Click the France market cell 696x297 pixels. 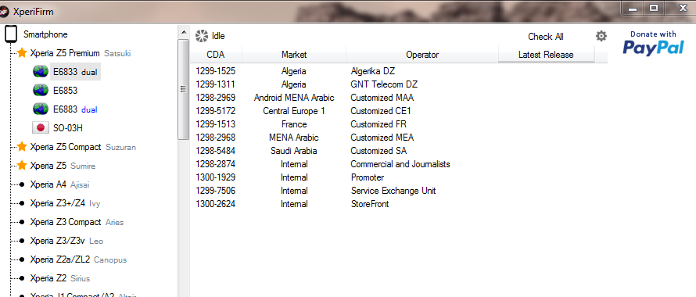coord(294,124)
